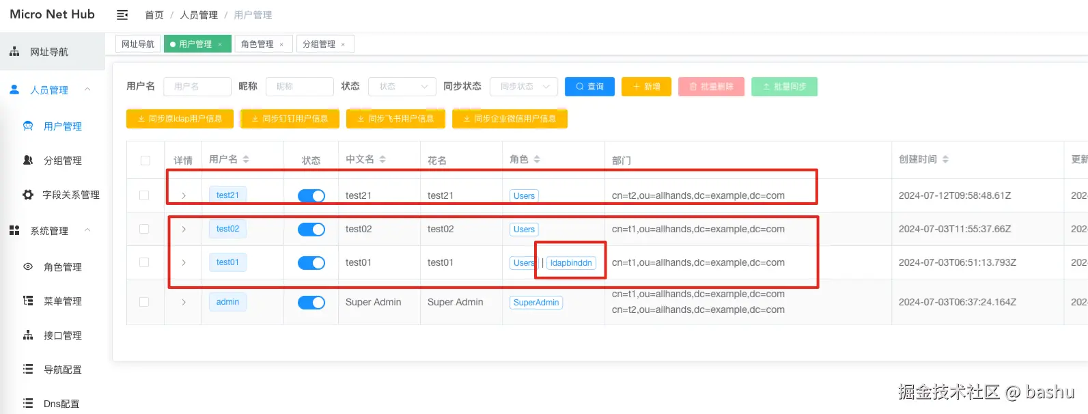
Task: Close the 分组管理 tab
Action: pos(343,44)
